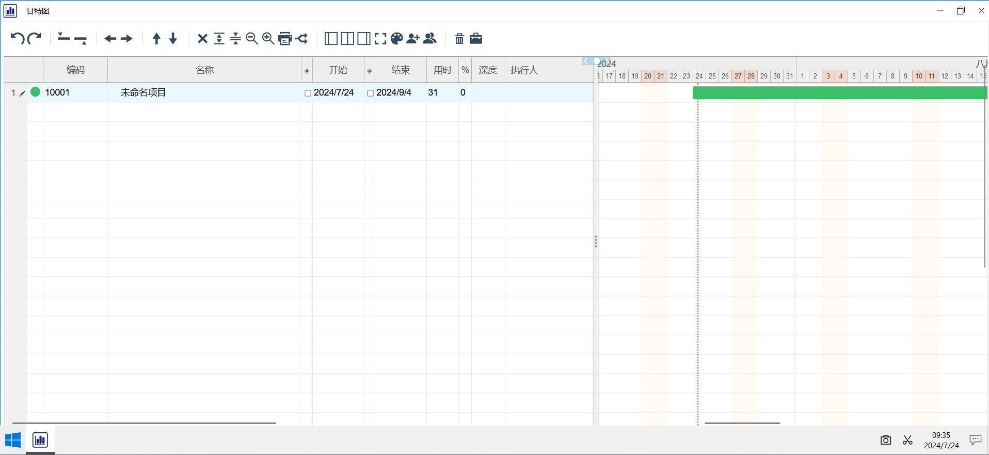Screen dimensions: 989x455
Task: Click the 执行人 column header
Action: tap(524, 70)
